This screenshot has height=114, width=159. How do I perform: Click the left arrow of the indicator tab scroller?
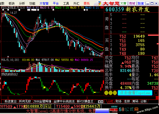tap(99, 102)
